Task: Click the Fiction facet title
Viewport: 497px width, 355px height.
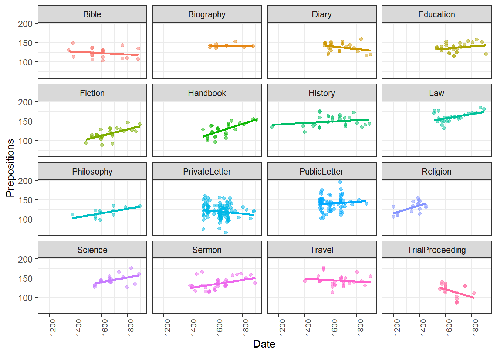Action: coord(92,93)
